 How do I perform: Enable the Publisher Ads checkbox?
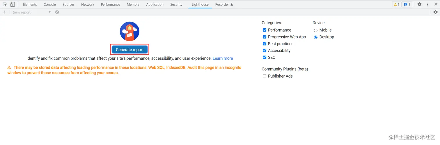click(x=265, y=76)
